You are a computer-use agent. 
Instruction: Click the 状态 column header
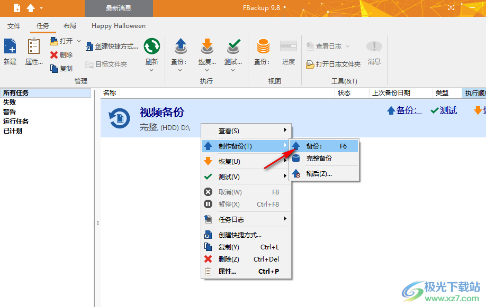click(x=352, y=93)
